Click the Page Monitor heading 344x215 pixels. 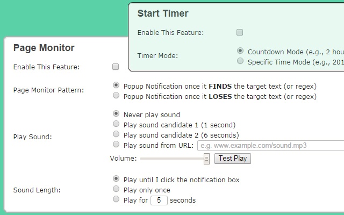click(44, 48)
